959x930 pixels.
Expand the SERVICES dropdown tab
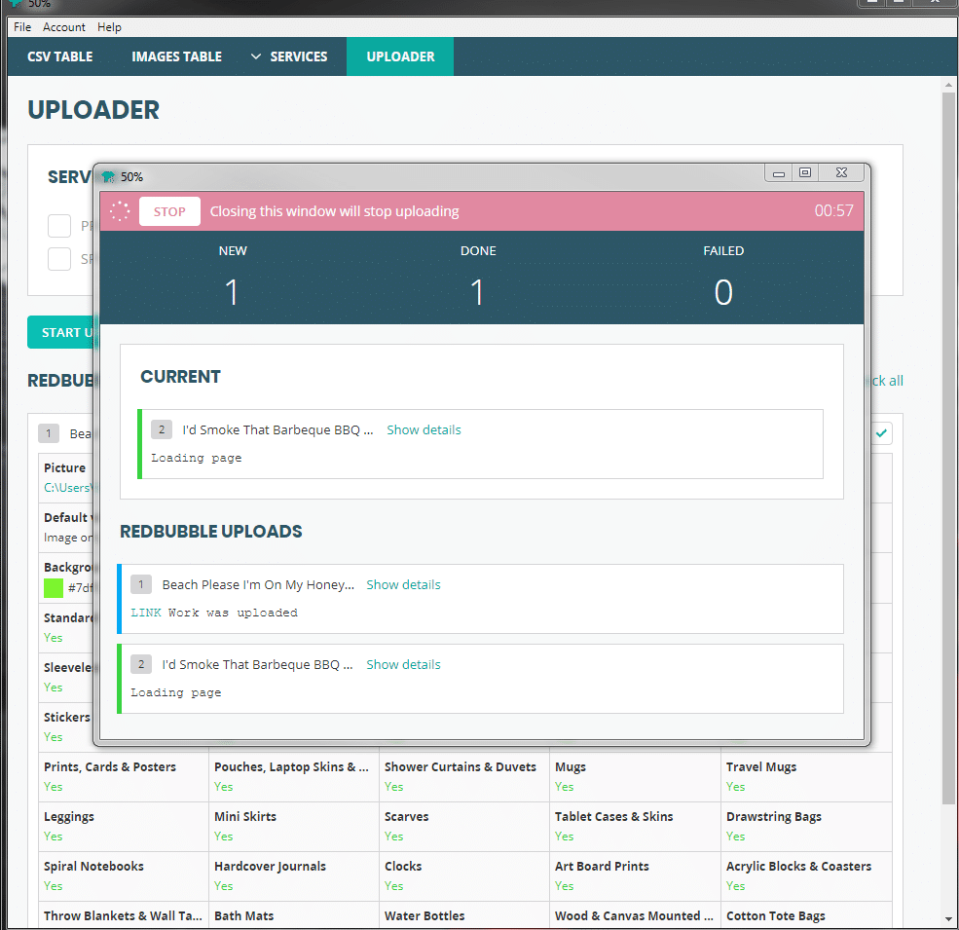[289, 56]
